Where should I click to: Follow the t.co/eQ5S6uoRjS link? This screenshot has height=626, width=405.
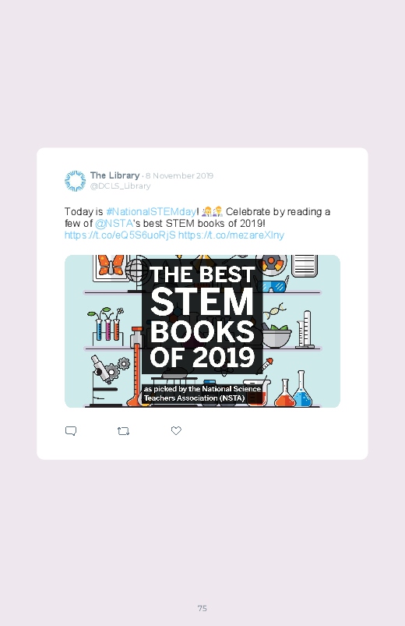point(120,235)
